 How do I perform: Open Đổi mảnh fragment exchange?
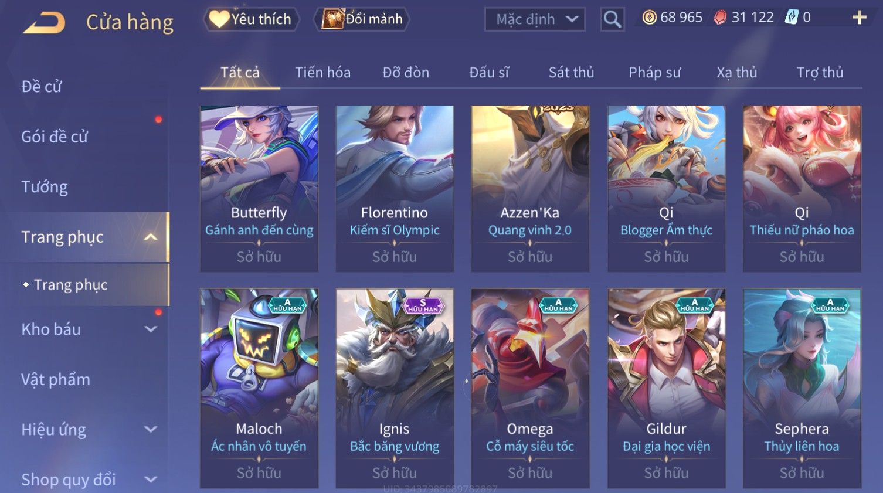point(362,19)
